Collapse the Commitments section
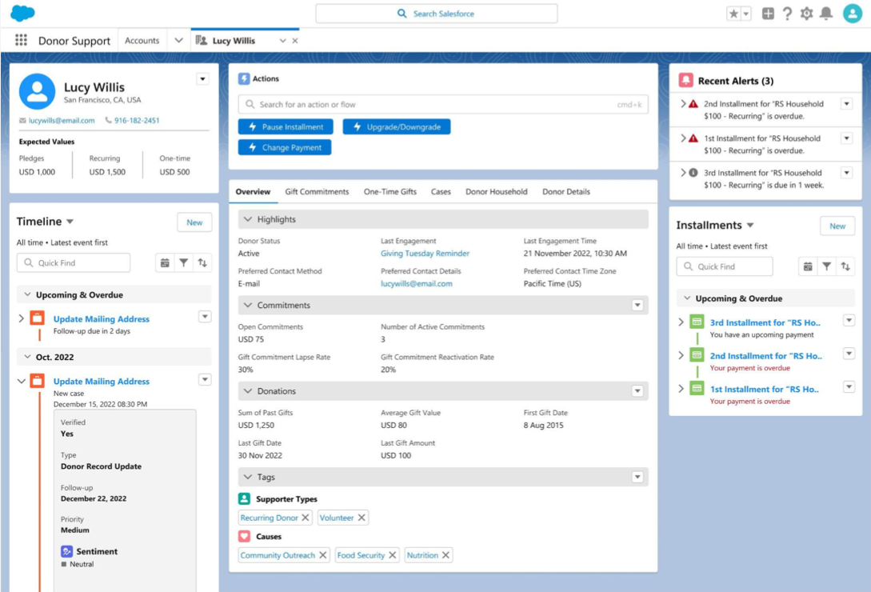The width and height of the screenshot is (871, 592). click(248, 305)
